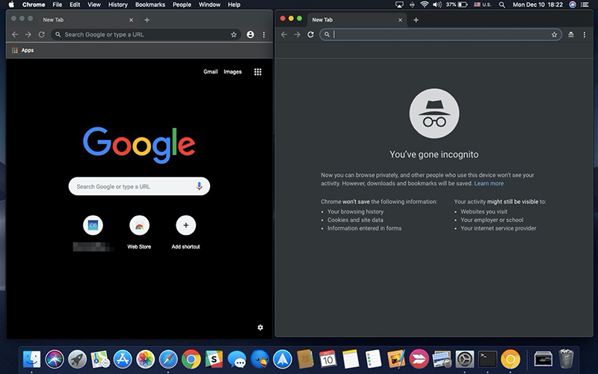Focus address bar in left Chrome window
Image resolution: width=598 pixels, height=374 pixels.
click(x=146, y=34)
